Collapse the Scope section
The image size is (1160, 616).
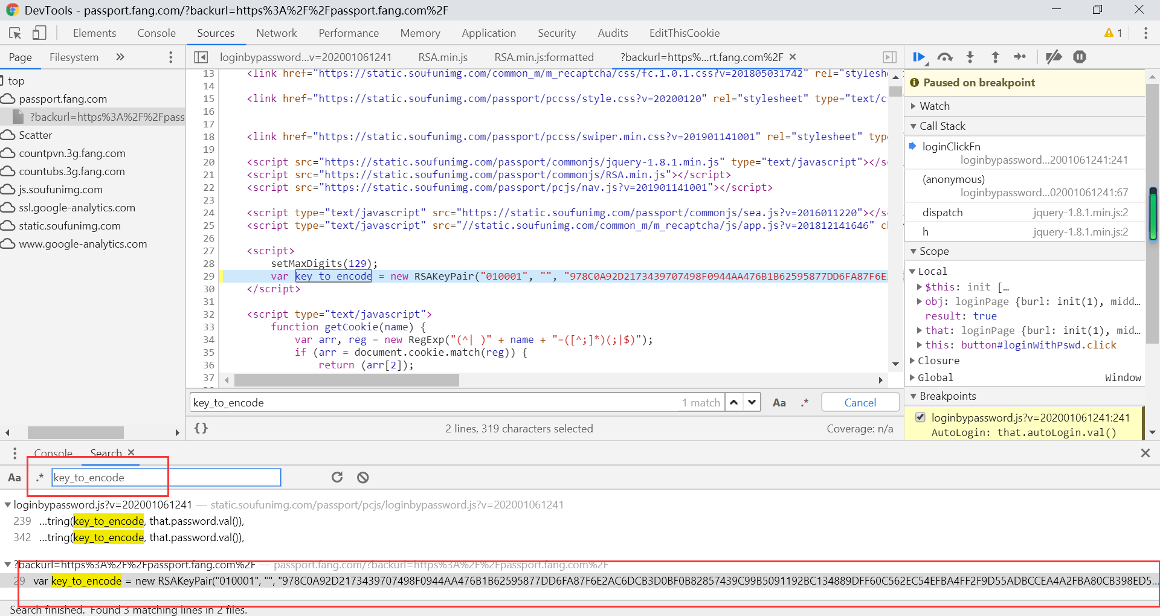coord(913,251)
